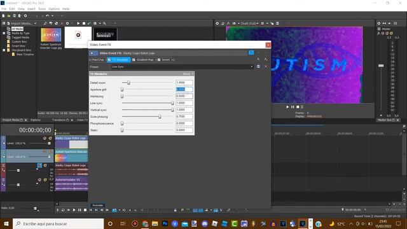Click the Open project folder icon
This screenshot has height=229, width=407.
coord(9,16)
